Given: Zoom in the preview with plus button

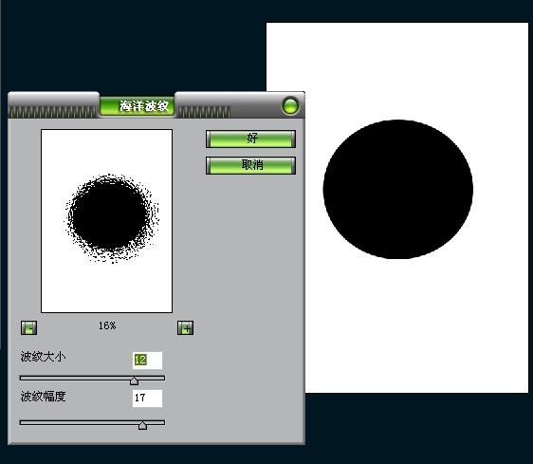Looking at the screenshot, I should click(186, 328).
